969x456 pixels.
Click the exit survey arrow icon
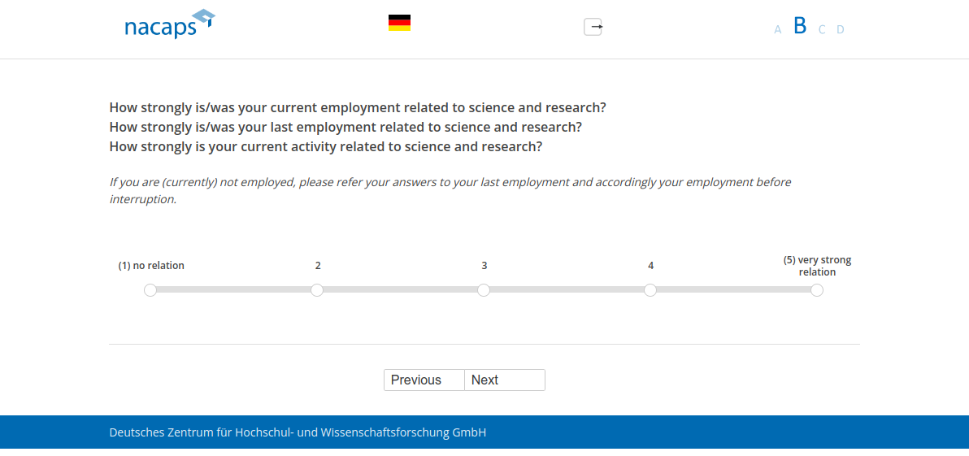[593, 27]
